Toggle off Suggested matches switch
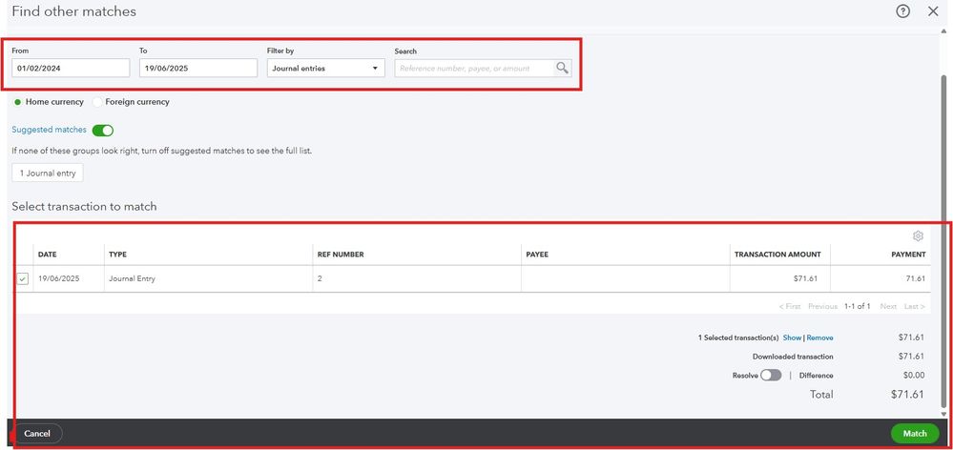The image size is (953, 450). click(x=103, y=130)
